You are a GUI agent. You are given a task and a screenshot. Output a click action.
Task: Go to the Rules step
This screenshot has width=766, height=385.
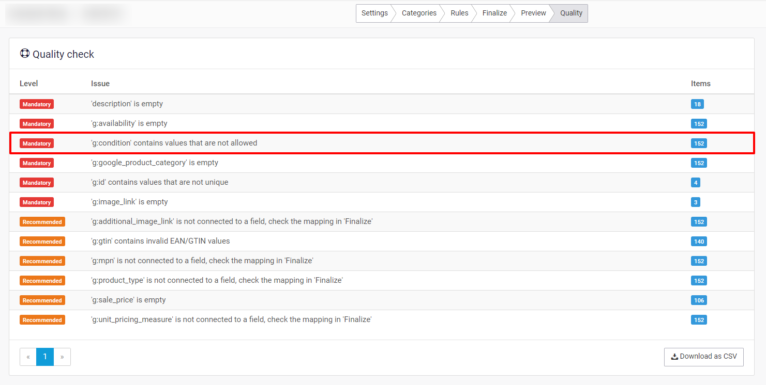[x=459, y=13]
